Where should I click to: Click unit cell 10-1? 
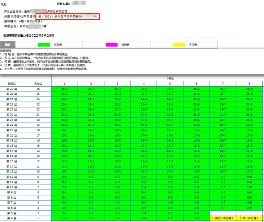(x=64, y=172)
